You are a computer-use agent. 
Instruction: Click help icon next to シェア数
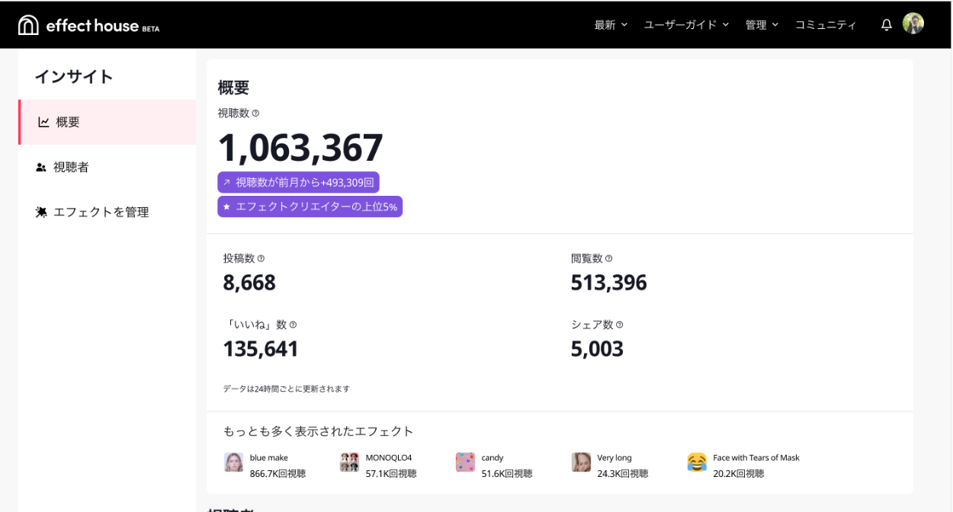click(619, 325)
